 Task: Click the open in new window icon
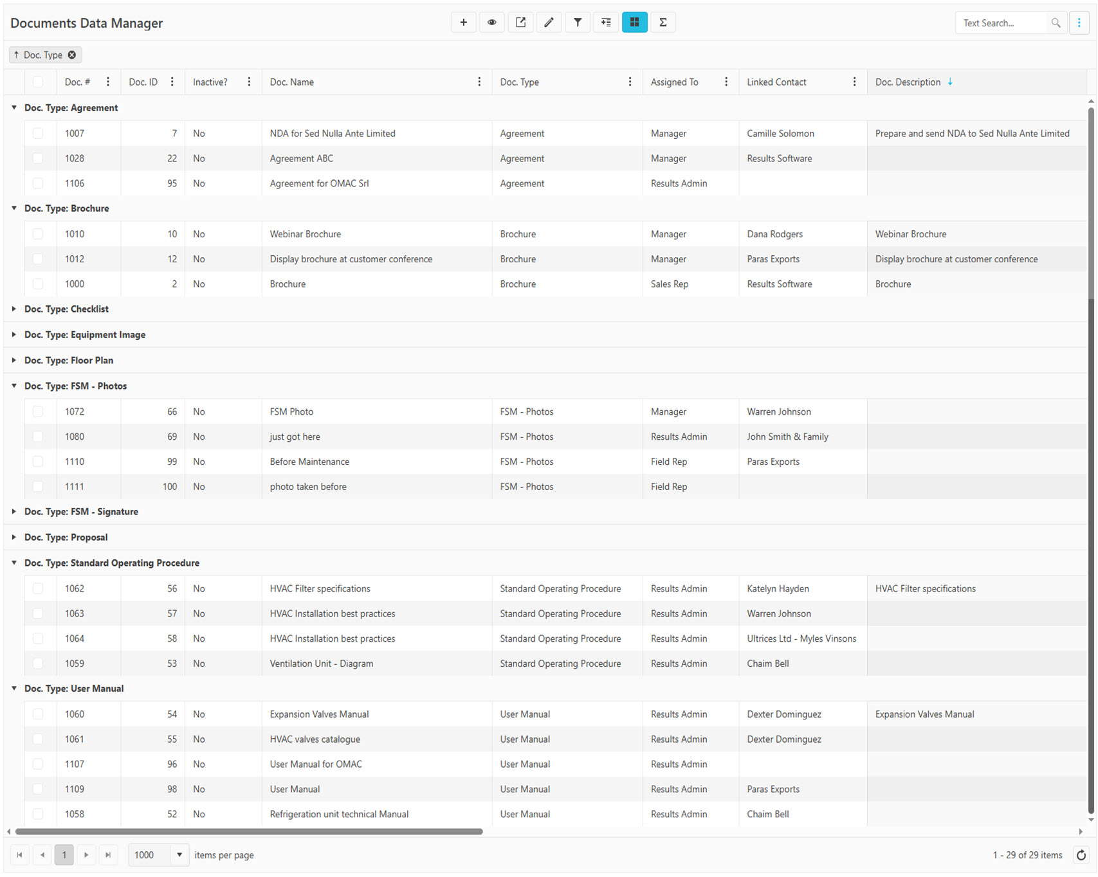[x=520, y=23]
